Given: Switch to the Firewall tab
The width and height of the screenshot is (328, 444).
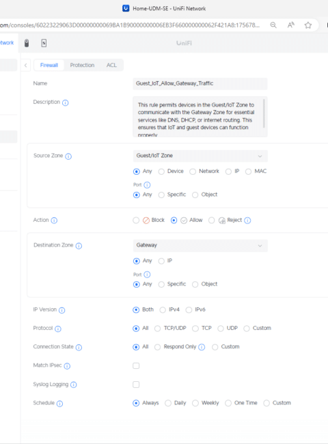Looking at the screenshot, I should point(49,65).
